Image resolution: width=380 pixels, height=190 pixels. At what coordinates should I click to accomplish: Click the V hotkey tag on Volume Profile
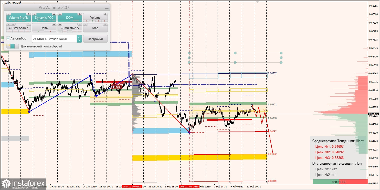click(x=9, y=14)
